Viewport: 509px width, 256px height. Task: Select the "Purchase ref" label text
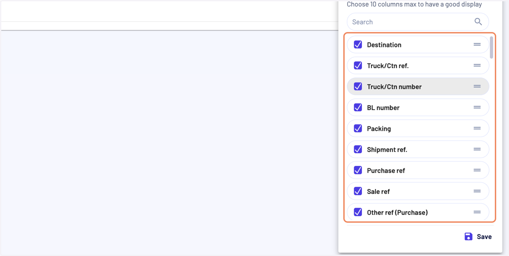click(x=386, y=170)
